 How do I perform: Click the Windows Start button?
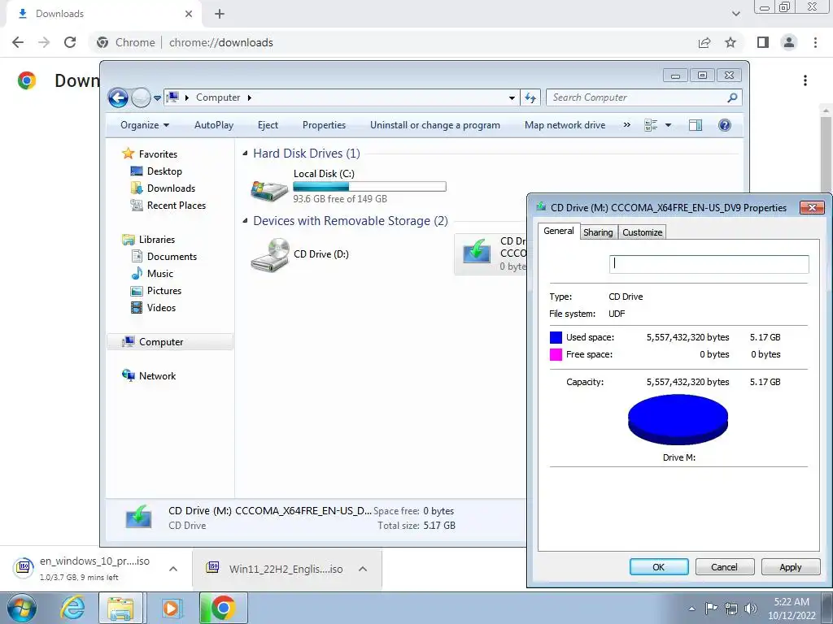click(21, 608)
